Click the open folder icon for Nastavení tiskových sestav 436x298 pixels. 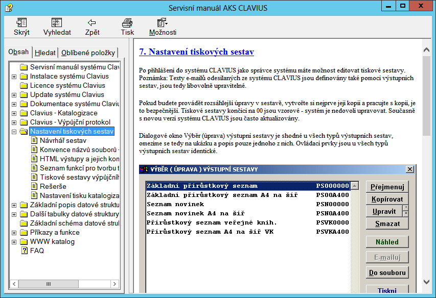tap(24, 131)
